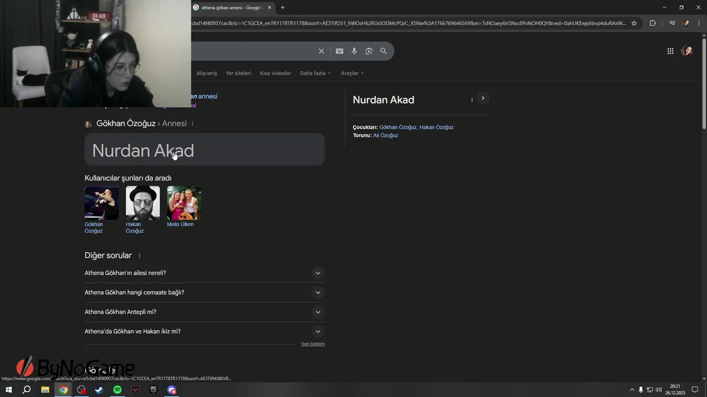Open the notification center icon
This screenshot has height=397, width=707.
pos(695,390)
